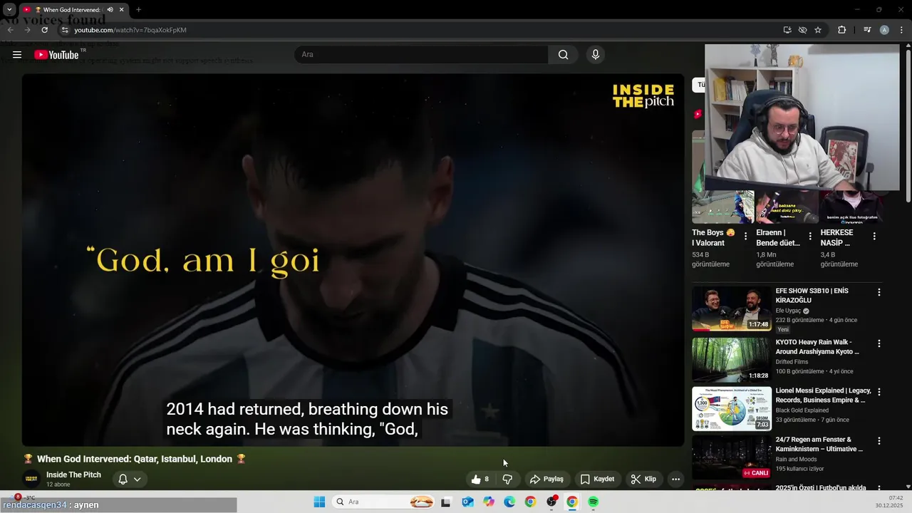
Task: Open Lionel Messi Explained video title
Action: (x=824, y=395)
